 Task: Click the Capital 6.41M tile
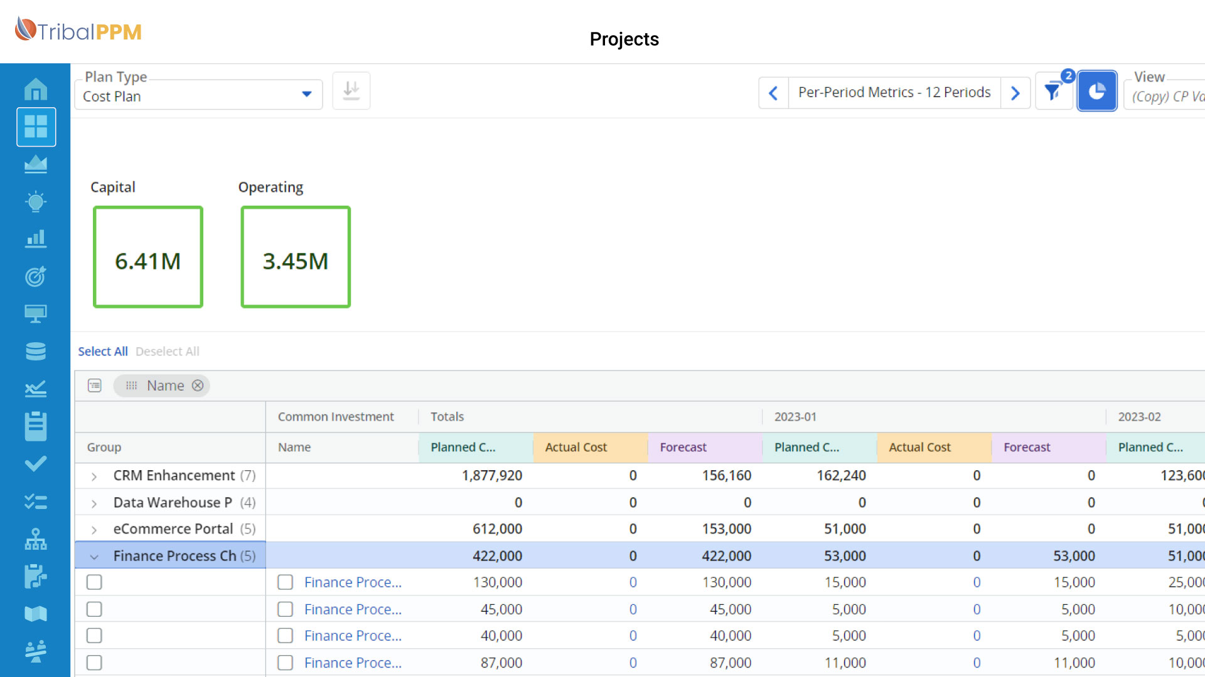point(148,257)
